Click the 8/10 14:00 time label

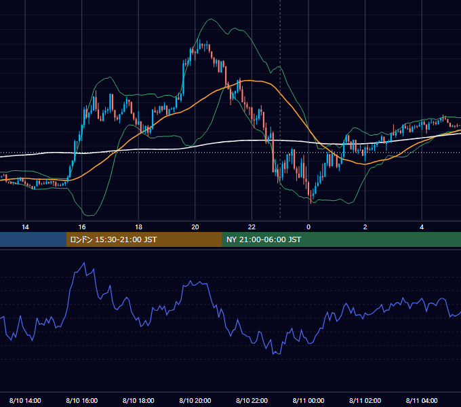pos(25,400)
